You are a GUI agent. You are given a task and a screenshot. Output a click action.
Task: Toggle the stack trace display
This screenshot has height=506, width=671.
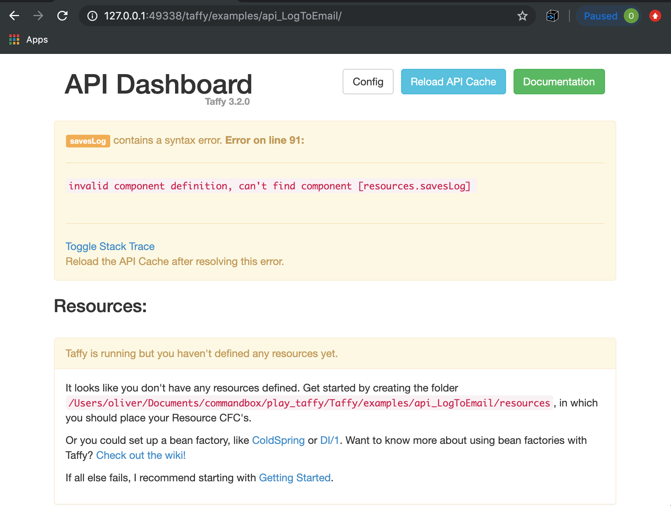click(110, 246)
